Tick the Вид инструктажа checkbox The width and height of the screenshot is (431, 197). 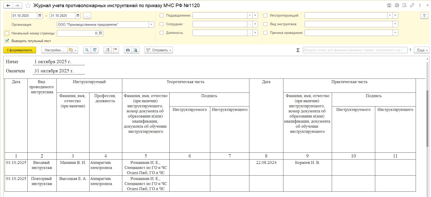coord(266,24)
